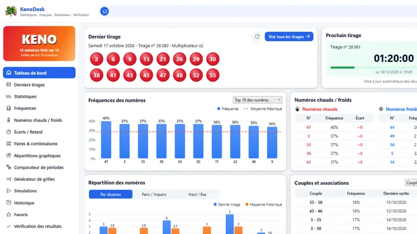Viewport: 417px width, 234px height.
Task: Click the Derniers tirages sidebar icon
Action: coord(9,84)
